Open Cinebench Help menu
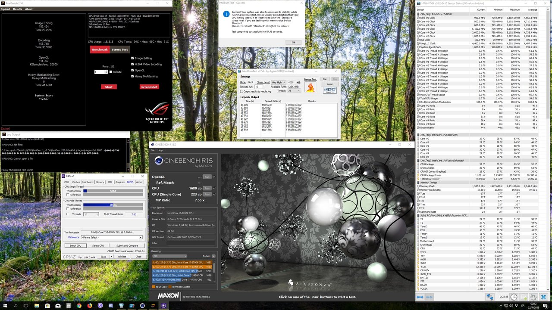Viewport: 552px width, 310px height. (x=160, y=150)
